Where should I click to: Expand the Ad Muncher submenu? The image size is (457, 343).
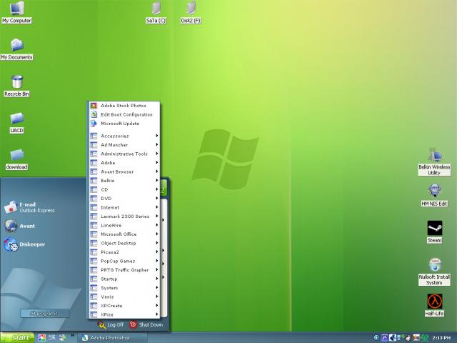click(124, 145)
